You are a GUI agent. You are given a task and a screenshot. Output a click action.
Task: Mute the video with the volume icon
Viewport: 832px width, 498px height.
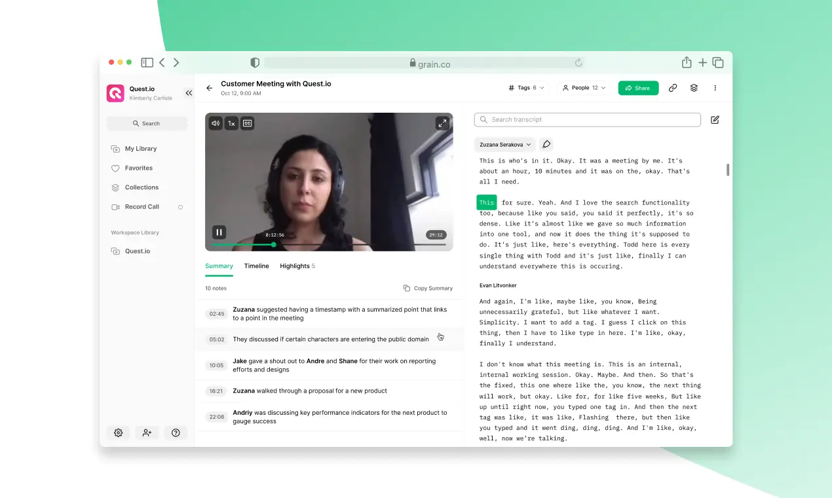pyautogui.click(x=216, y=123)
